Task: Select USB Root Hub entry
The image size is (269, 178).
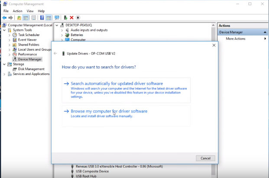Action: click(x=86, y=176)
